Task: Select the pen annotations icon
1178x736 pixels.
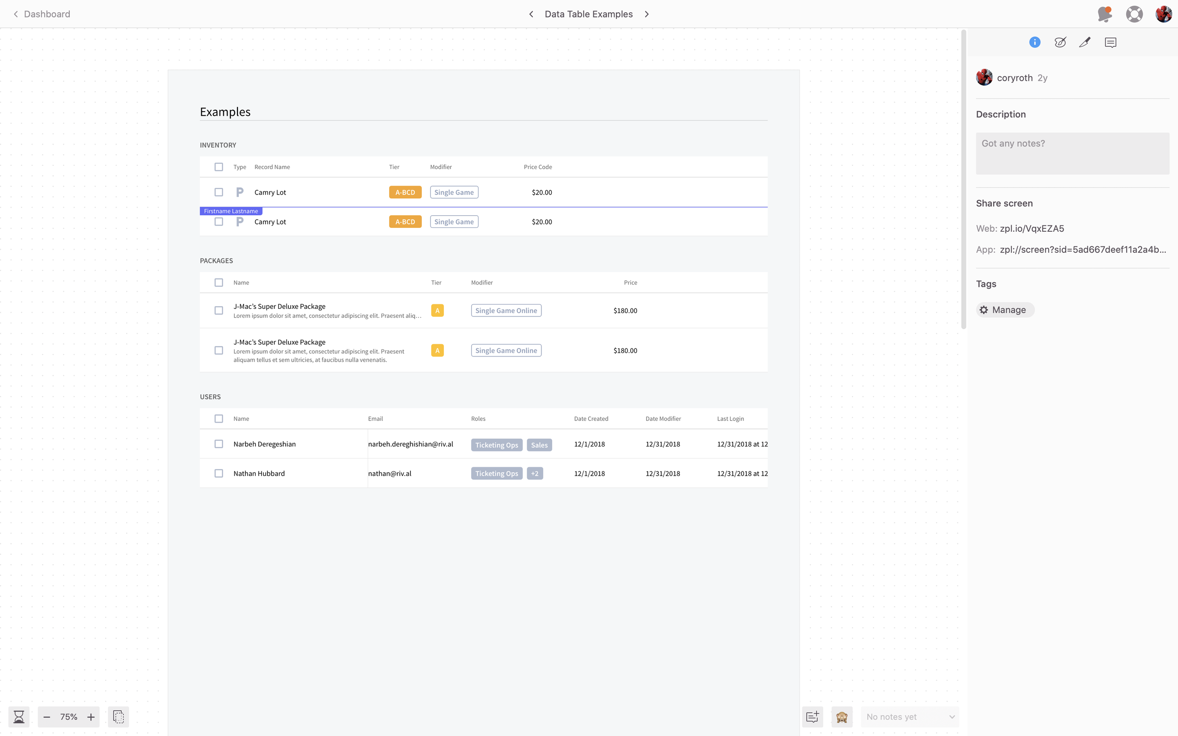Action: point(1085,42)
